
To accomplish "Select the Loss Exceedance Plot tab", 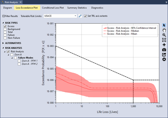I will (x=27, y=8).
